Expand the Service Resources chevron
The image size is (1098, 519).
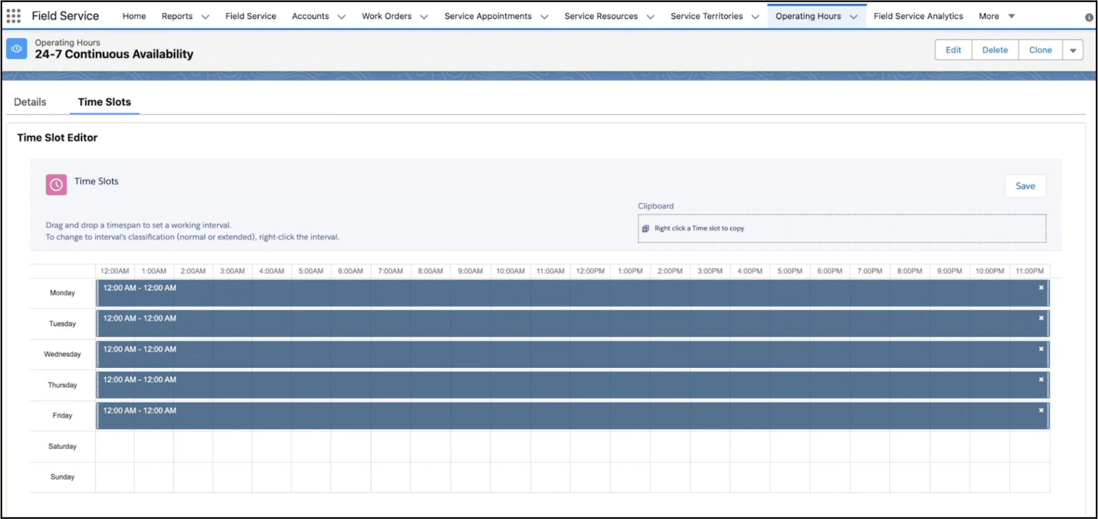[x=650, y=17]
